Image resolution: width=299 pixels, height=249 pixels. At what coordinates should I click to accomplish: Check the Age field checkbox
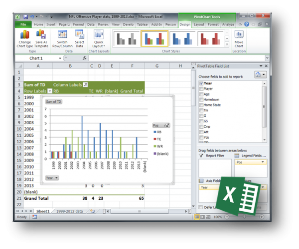[x=201, y=94]
